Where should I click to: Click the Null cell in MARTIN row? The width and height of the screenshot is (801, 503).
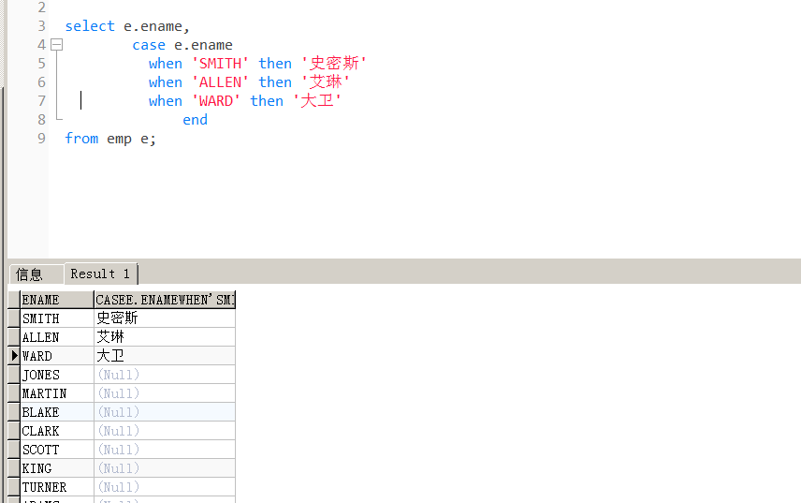tap(165, 393)
